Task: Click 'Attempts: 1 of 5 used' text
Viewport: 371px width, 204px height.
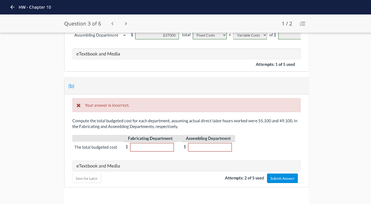Action: coord(275,64)
